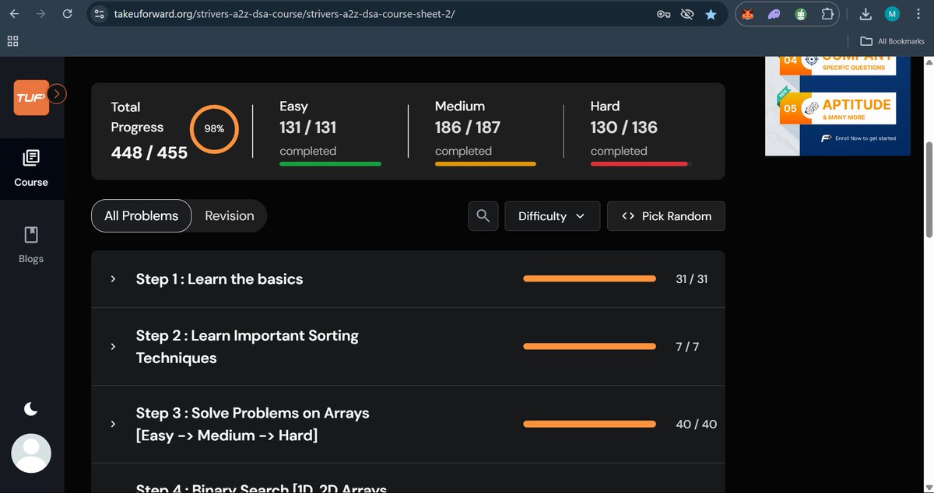Click the Medium yellow progress bar
This screenshot has height=493, width=934.
pos(485,164)
